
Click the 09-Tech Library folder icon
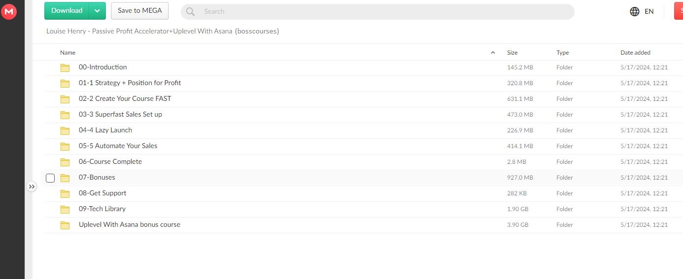[65, 209]
